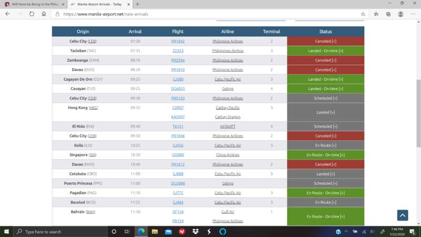Click the scroll-to-top arrow button

402,215
